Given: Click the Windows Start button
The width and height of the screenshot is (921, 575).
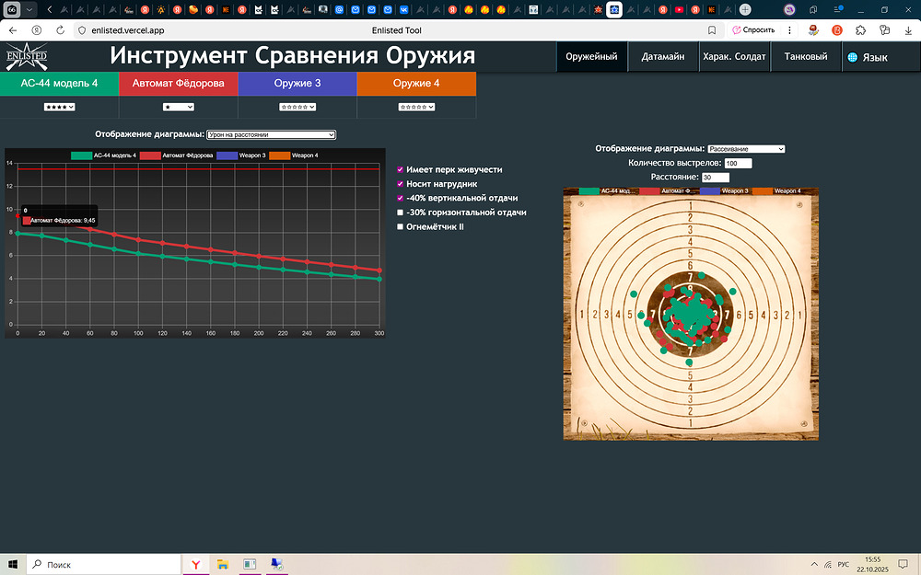Looking at the screenshot, I should 14,564.
